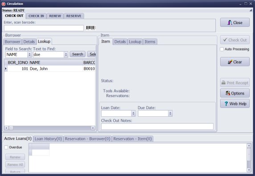Image resolution: width=255 pixels, height=176 pixels.
Task: Click borrower ID 101 cell
Action: 18,69
